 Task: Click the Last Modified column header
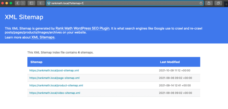[170, 62]
